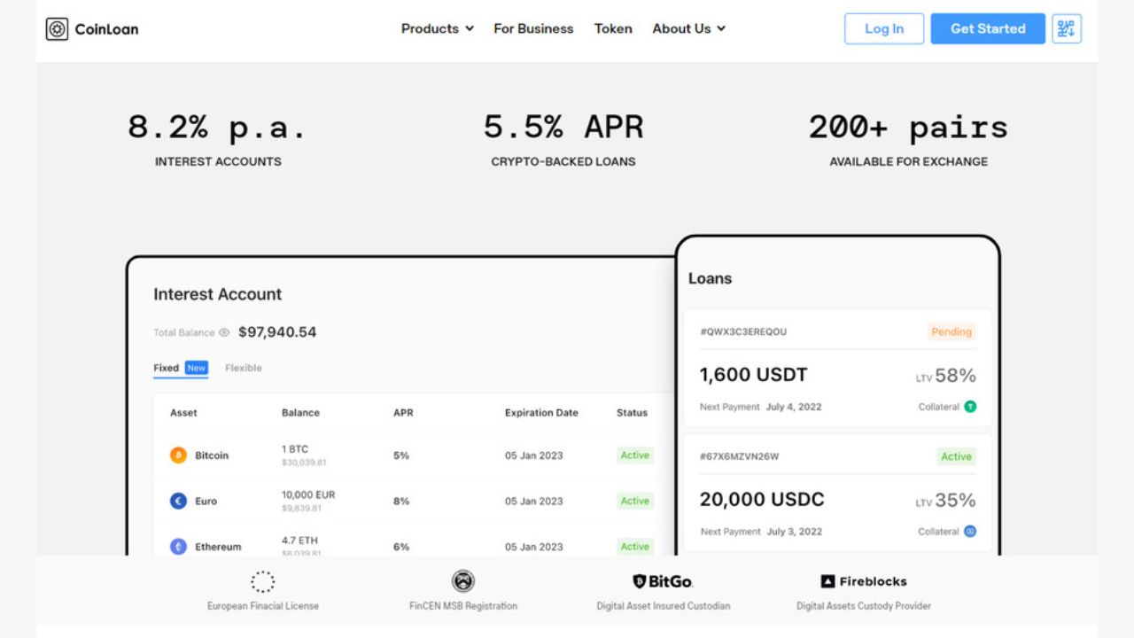The image size is (1134, 638).
Task: Click the 5.5% APR heading
Action: point(563,127)
